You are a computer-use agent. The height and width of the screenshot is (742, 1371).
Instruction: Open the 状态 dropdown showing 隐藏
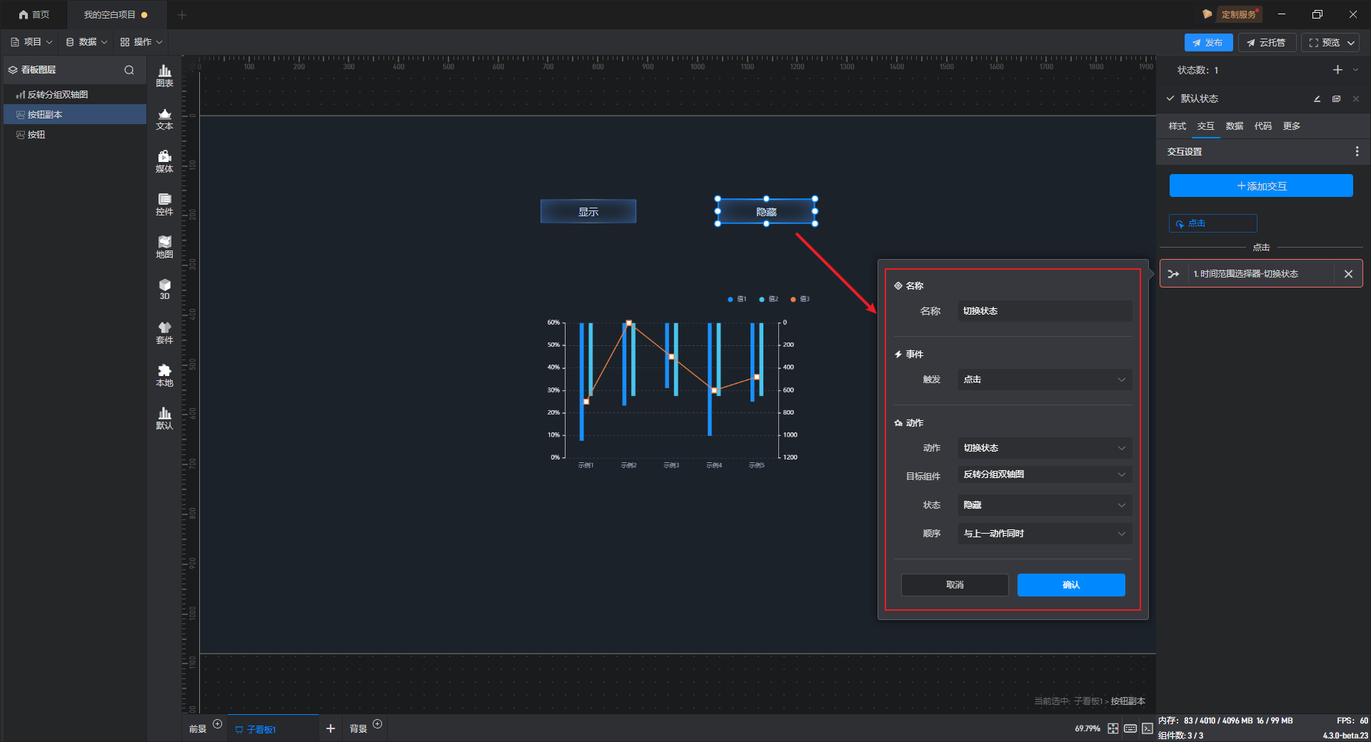pos(1044,505)
